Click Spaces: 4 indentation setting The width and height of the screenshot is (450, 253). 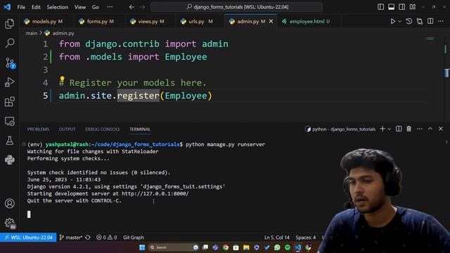pos(306,238)
